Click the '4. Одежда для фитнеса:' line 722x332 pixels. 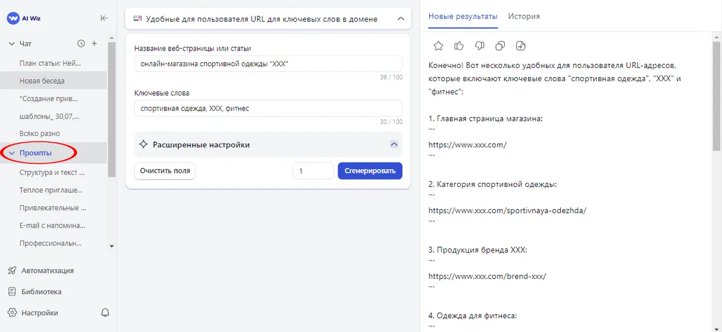[472, 315]
